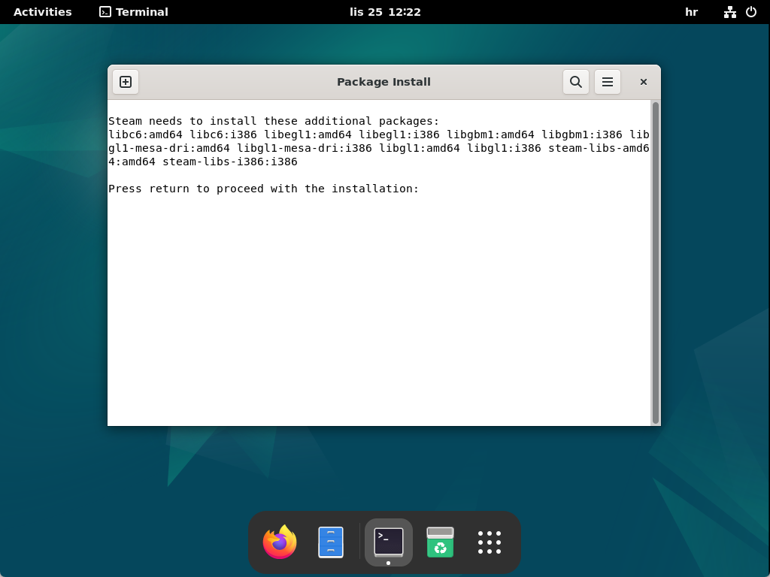The width and height of the screenshot is (770, 577).
Task: Open the Files app from the dock
Action: click(330, 542)
